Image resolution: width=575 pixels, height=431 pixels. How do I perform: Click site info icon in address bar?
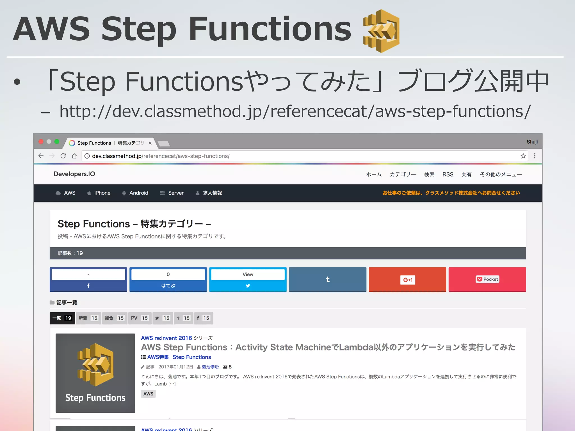click(87, 156)
